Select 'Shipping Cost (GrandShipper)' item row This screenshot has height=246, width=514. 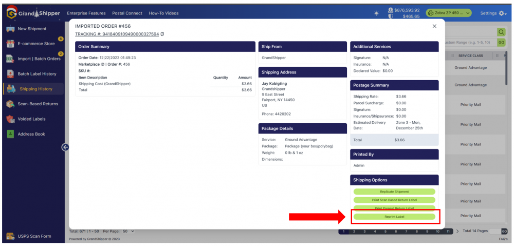[165, 84]
